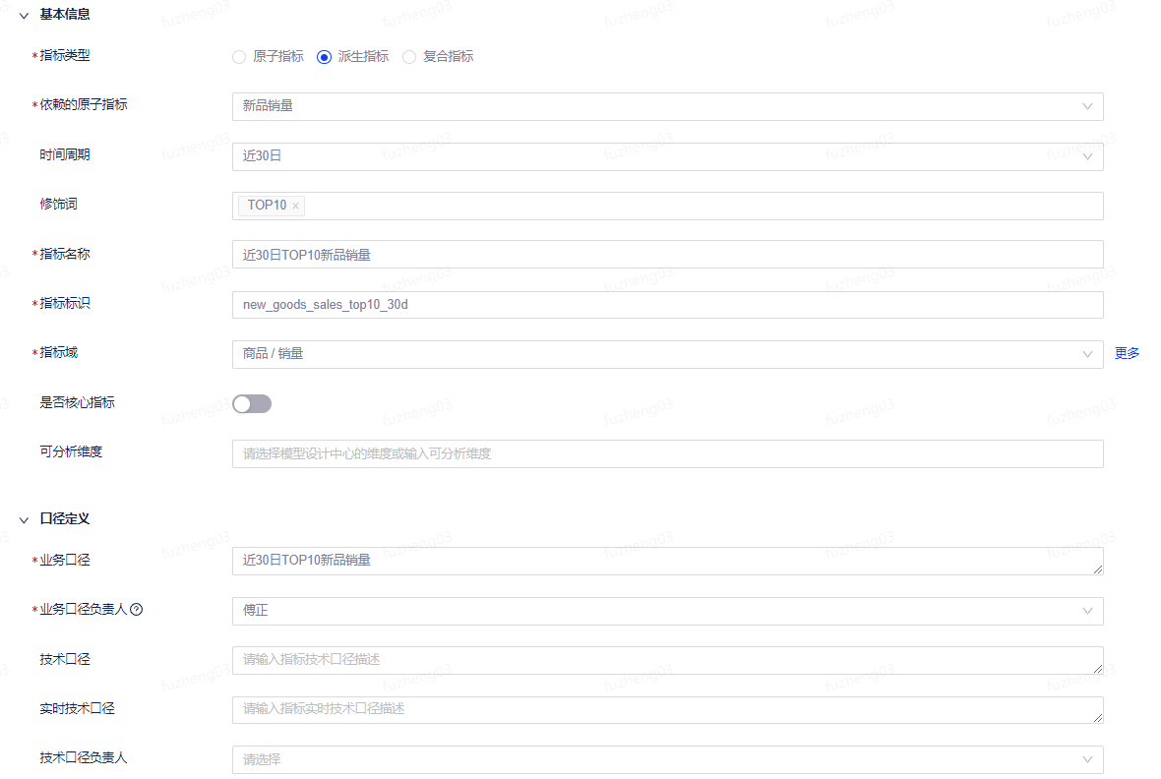Collapse the 基本信息 section chevron
This screenshot has height=779, width=1161.
(24, 16)
